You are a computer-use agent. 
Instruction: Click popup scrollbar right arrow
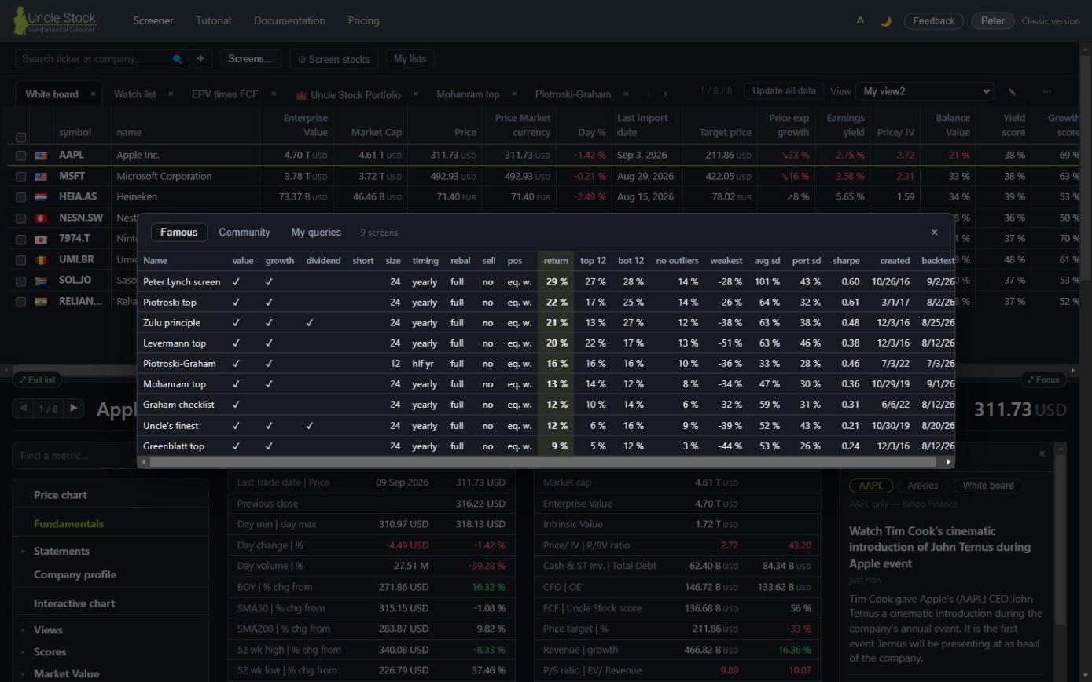coord(949,462)
